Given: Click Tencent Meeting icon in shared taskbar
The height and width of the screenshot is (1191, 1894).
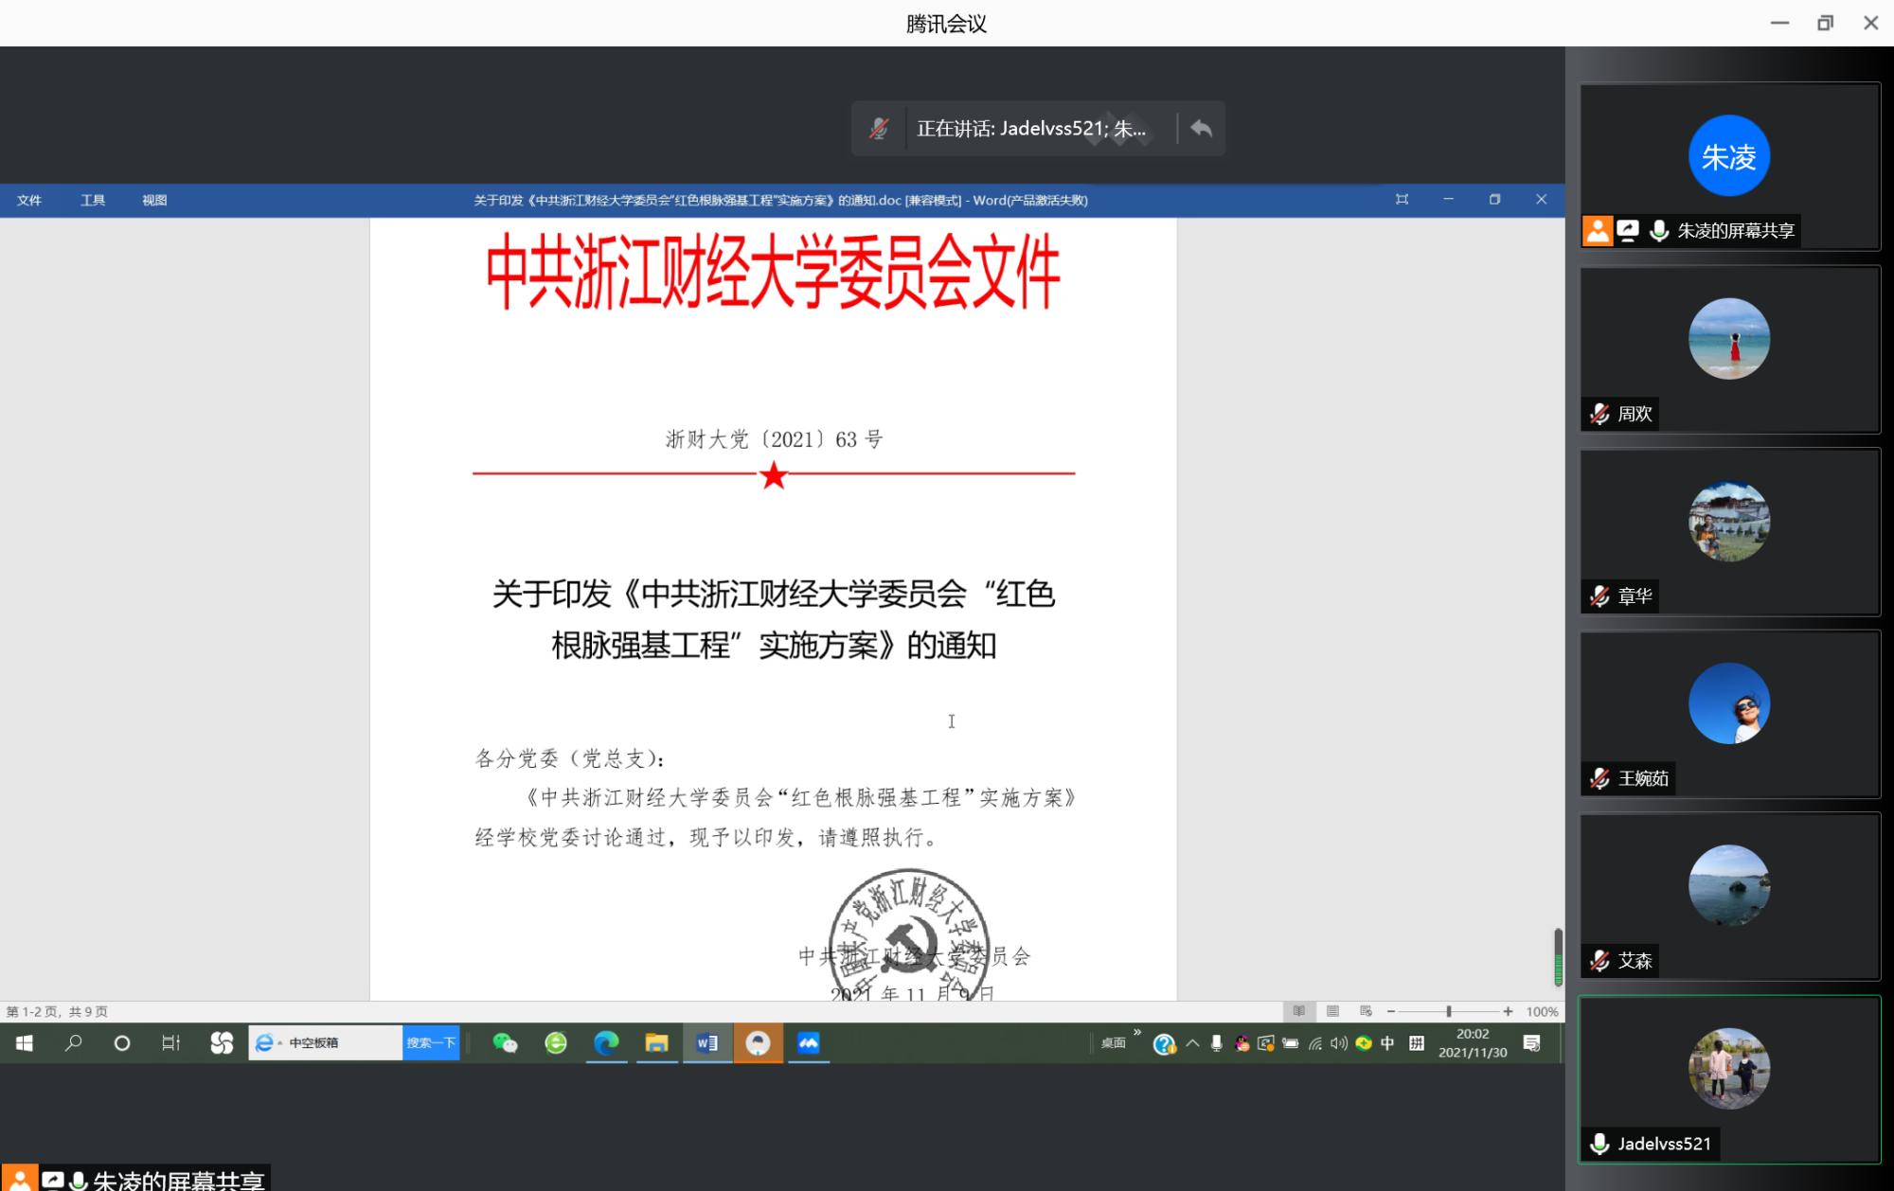Looking at the screenshot, I should (x=808, y=1042).
